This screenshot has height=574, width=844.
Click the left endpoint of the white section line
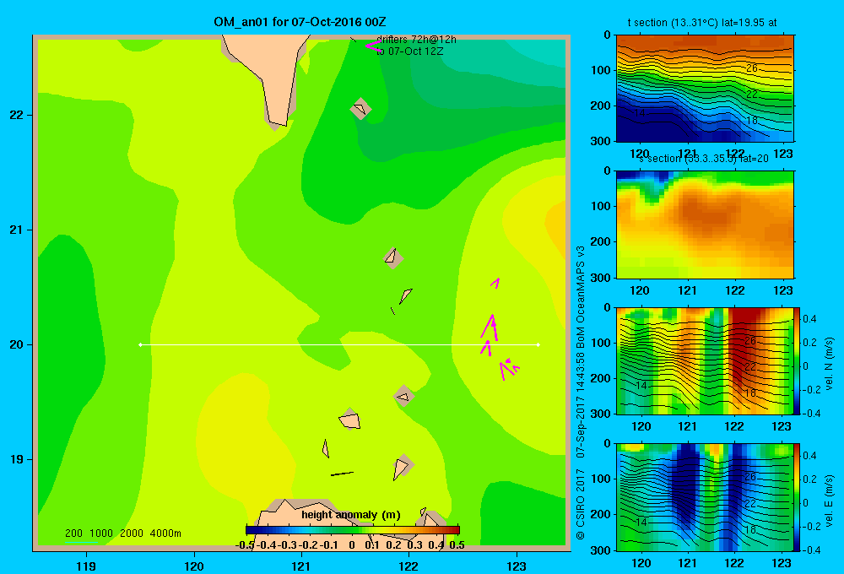[140, 344]
